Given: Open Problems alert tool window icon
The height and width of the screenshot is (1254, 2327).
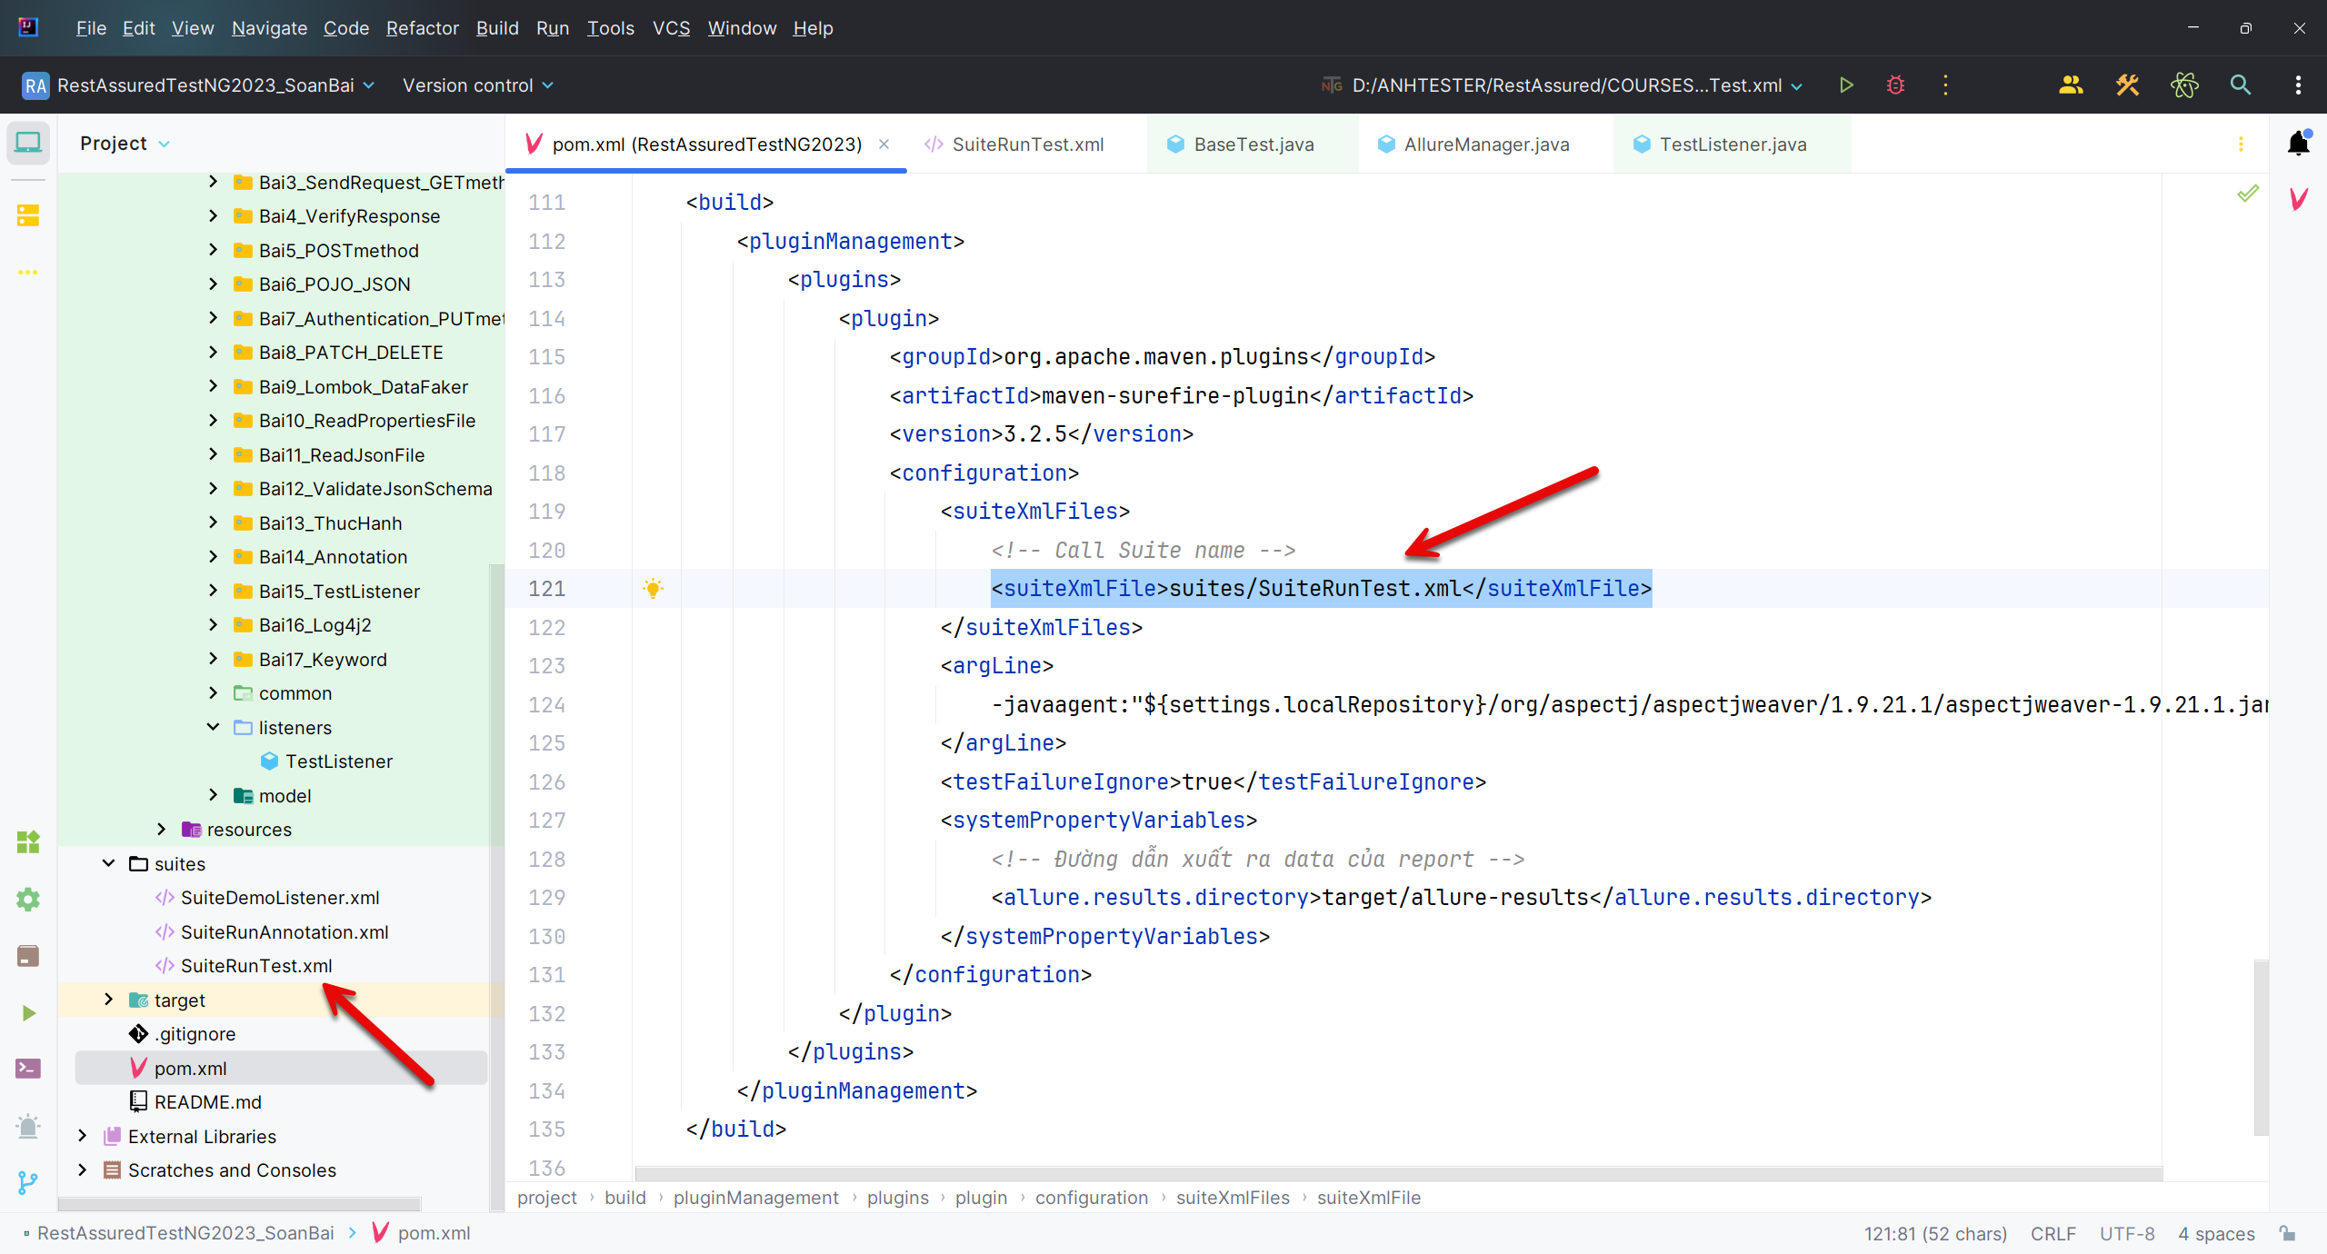Looking at the screenshot, I should (x=28, y=1126).
